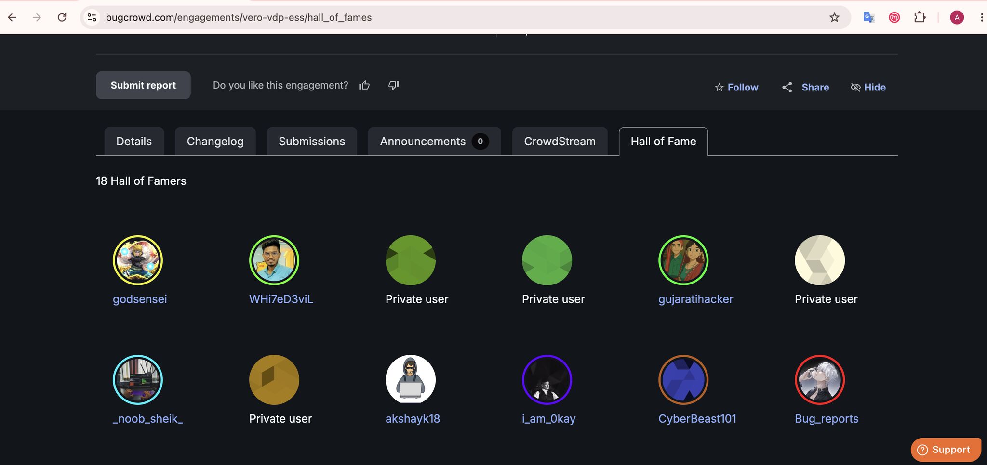Click the thumbs up icon
The image size is (987, 465).
(364, 85)
